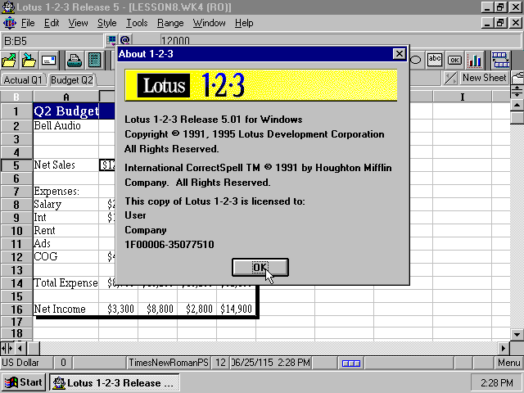Click the Salary label cell

tap(66, 205)
